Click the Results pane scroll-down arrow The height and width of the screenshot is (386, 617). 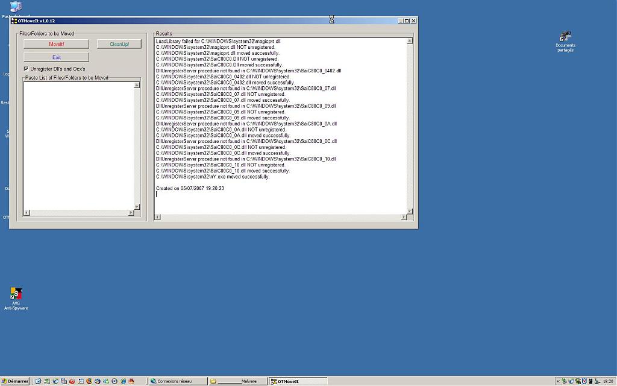[410, 211]
